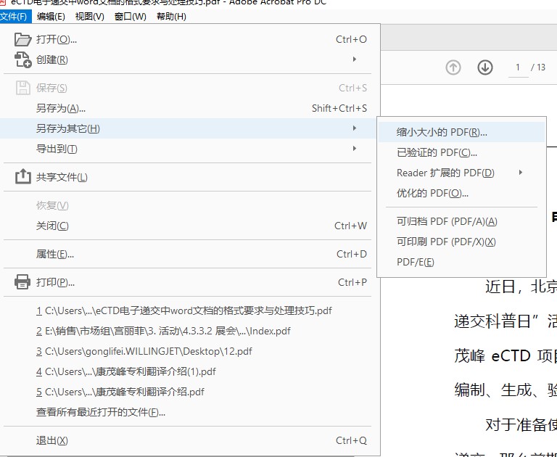This screenshot has width=557, height=457.
Task: Choose Optimized PDF menu entry
Action: coord(432,193)
